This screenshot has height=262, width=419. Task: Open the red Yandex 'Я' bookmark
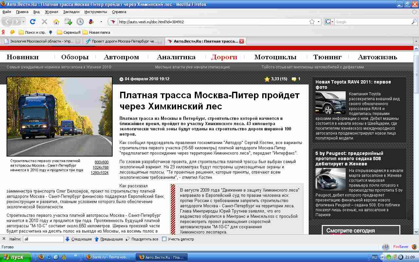coord(3,32)
